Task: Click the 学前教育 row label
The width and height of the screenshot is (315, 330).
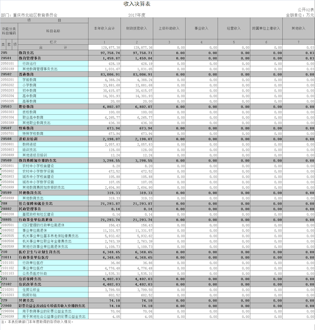Action: 29,80
